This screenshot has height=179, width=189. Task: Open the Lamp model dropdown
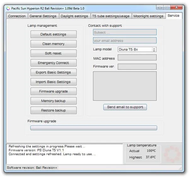137,49
